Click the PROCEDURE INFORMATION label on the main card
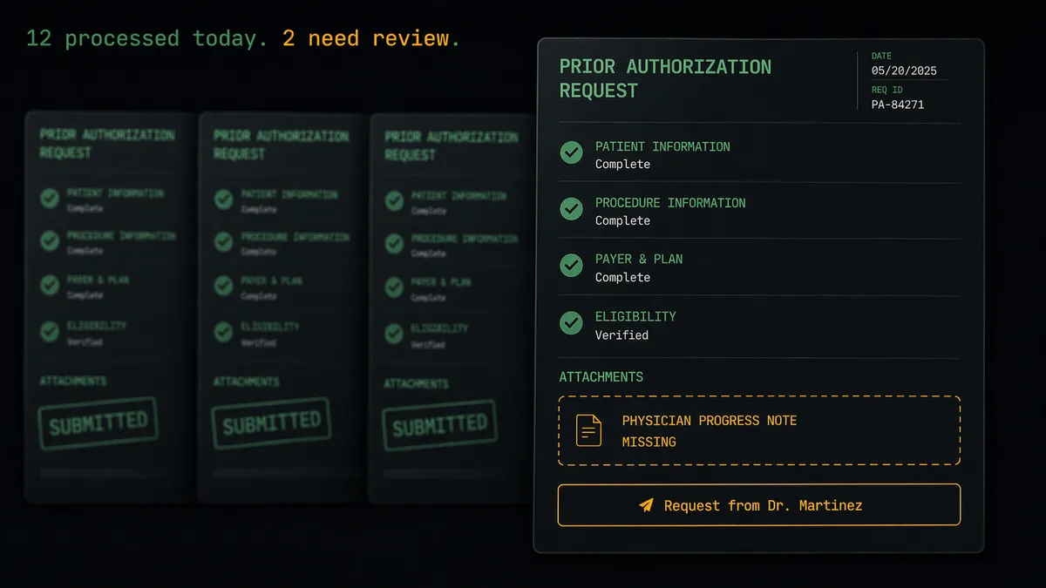The width and height of the screenshot is (1046, 588). pyautogui.click(x=670, y=203)
